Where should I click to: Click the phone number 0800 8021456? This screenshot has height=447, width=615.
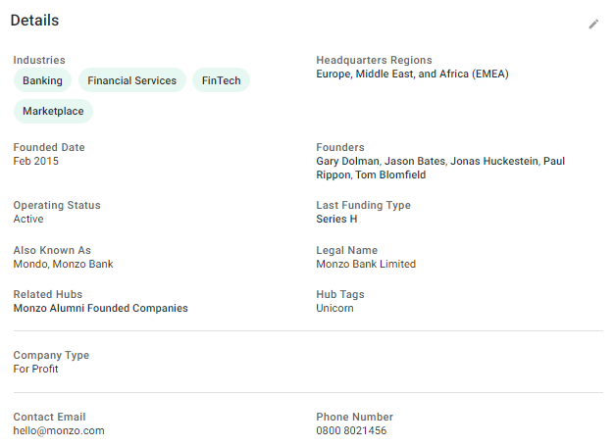[351, 430]
